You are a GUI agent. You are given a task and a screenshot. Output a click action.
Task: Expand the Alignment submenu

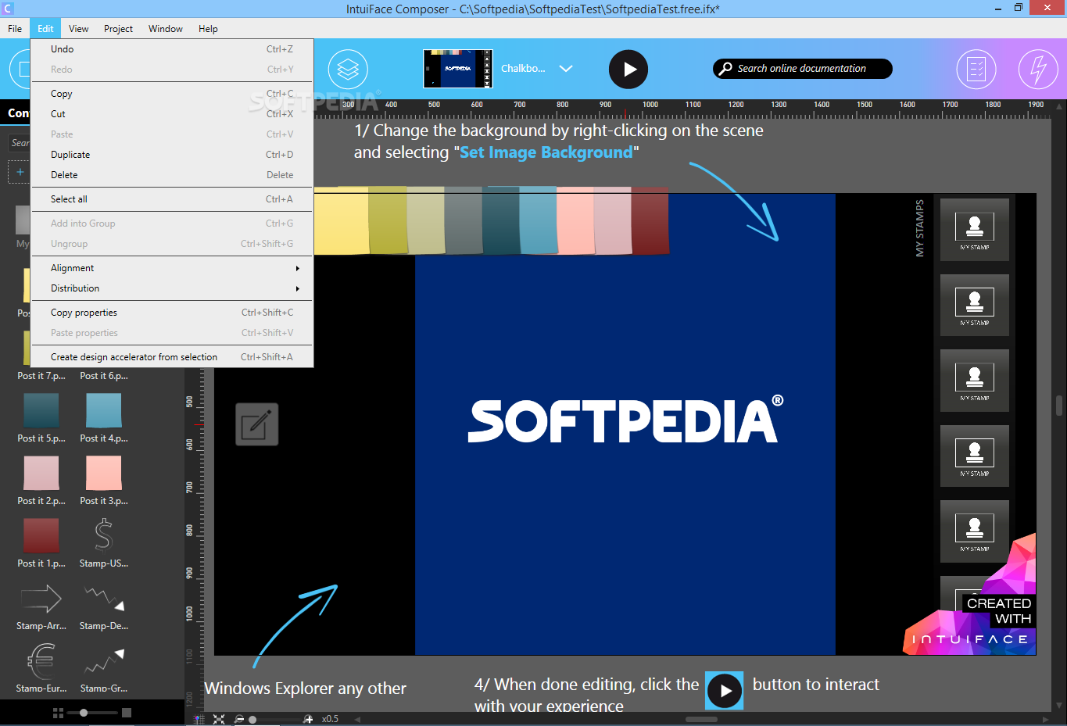172,268
